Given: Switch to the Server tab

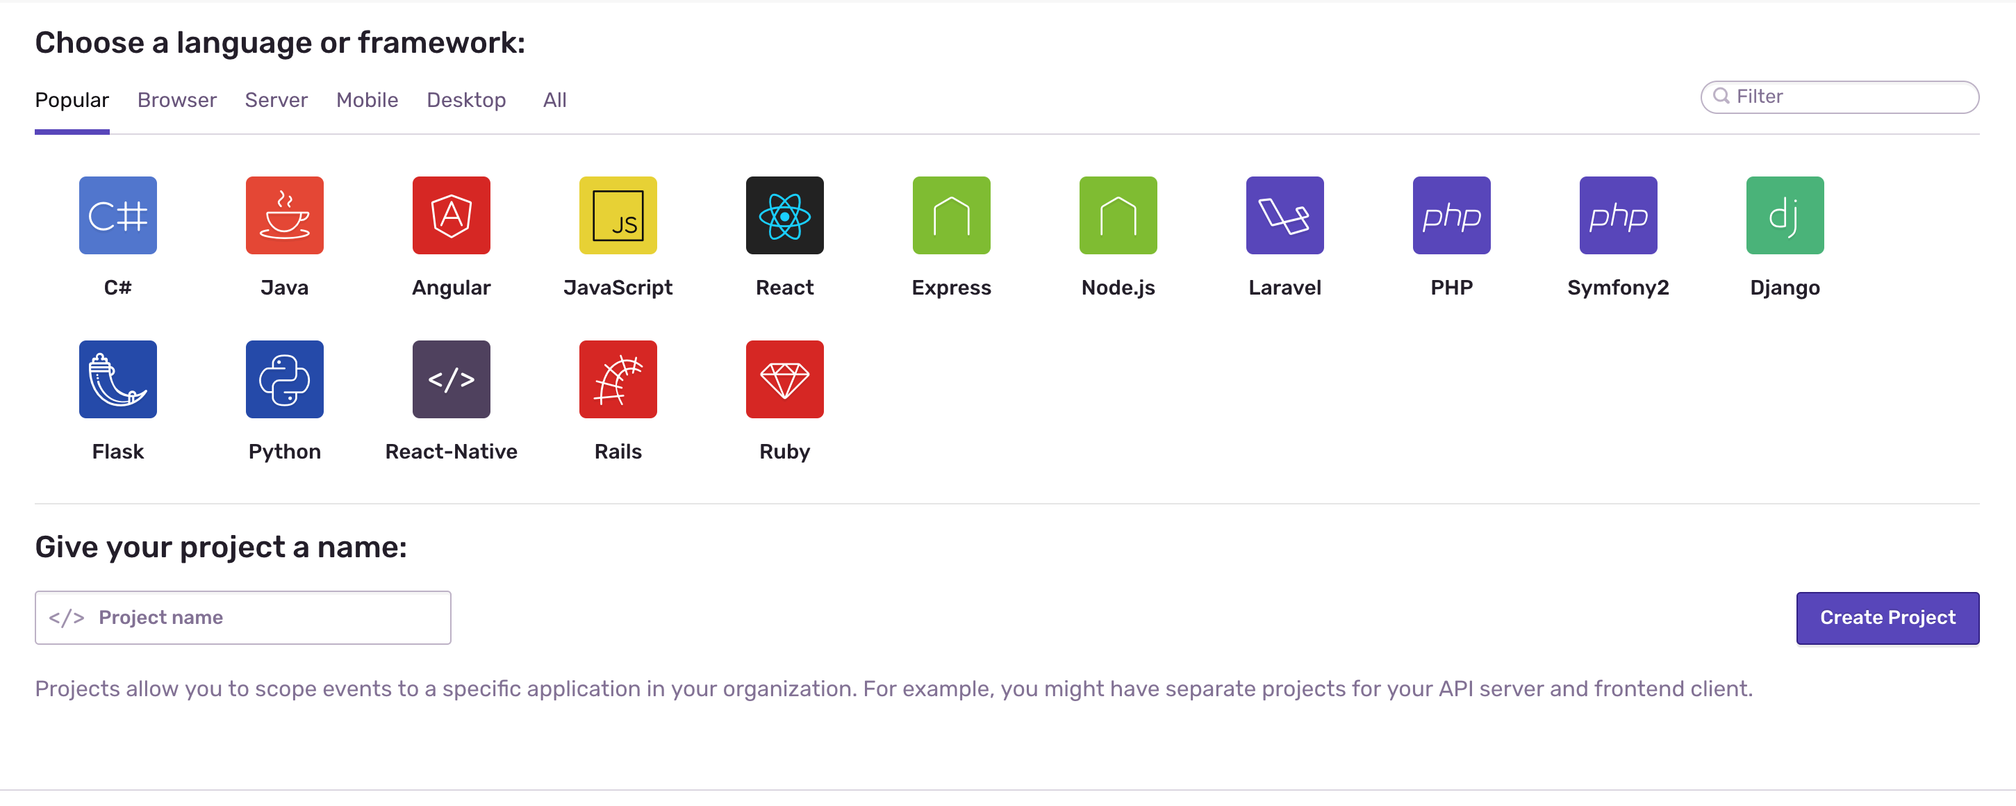Looking at the screenshot, I should (276, 99).
